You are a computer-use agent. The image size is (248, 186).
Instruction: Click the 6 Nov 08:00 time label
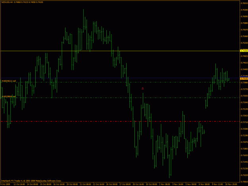coord(204,184)
